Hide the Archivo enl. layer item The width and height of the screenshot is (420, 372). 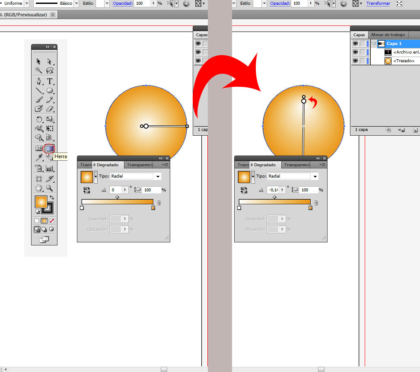tap(355, 52)
